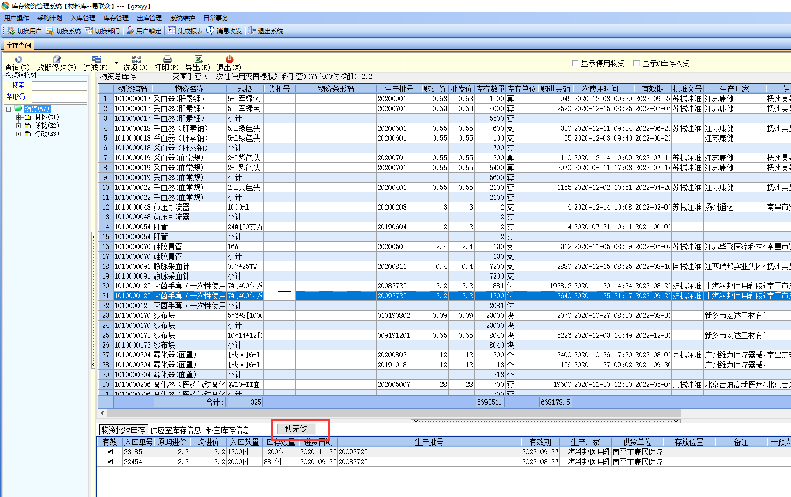Open the 选项 options tool
This screenshot has height=497, width=791.
(x=136, y=60)
